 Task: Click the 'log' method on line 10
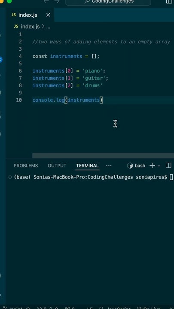(60, 100)
